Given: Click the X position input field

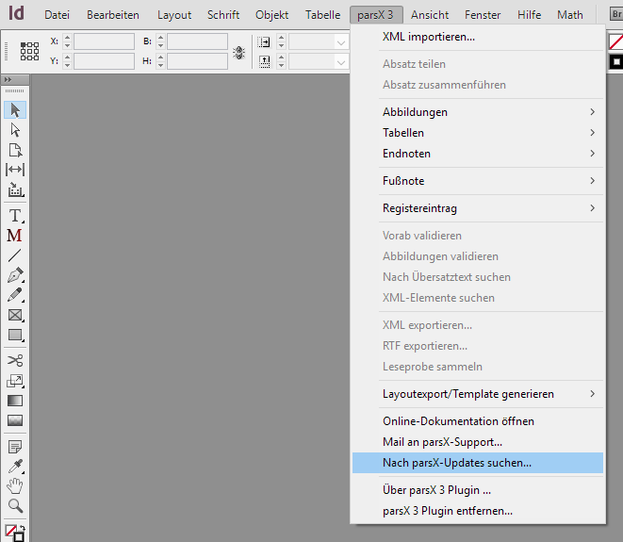Looking at the screenshot, I should point(104,41).
